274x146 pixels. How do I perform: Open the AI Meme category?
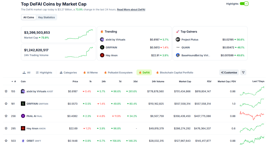click(90, 72)
